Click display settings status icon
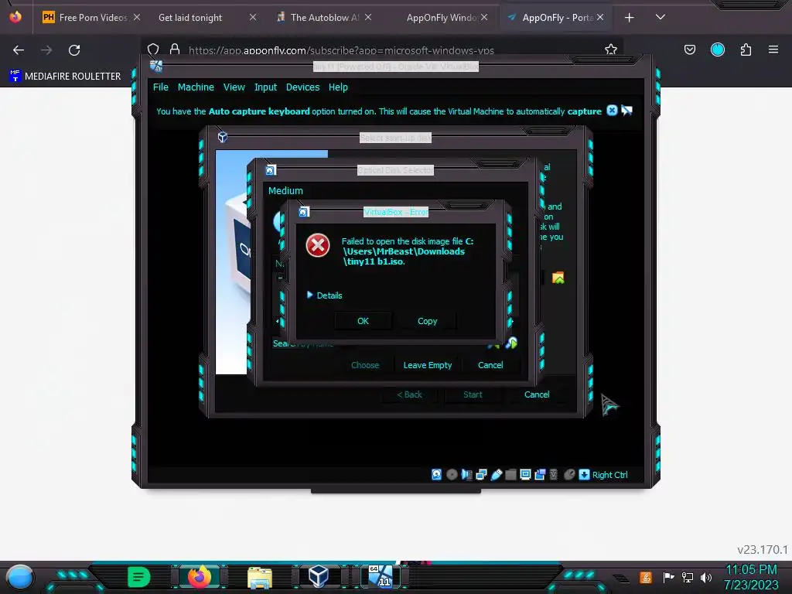Image resolution: width=792 pixels, height=594 pixels. coord(525,474)
